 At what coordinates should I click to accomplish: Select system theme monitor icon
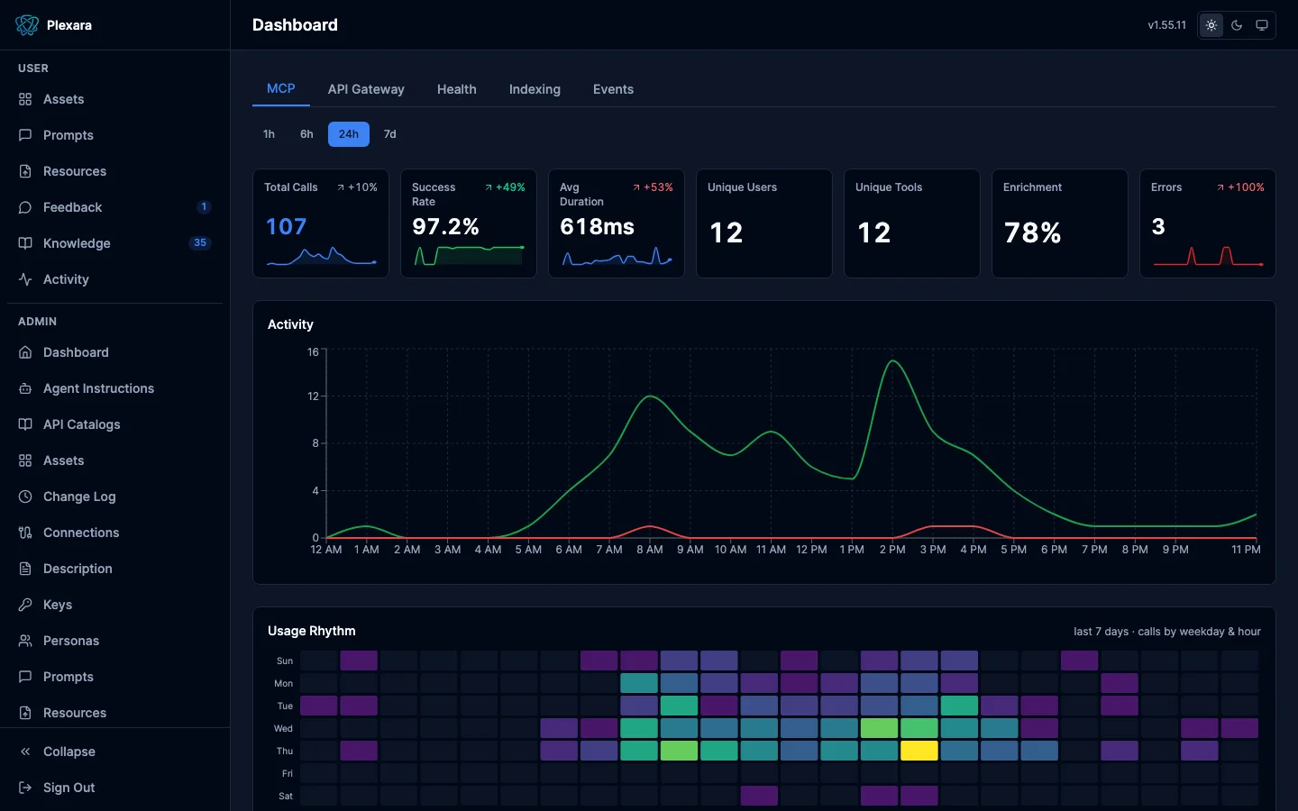pos(1262,25)
